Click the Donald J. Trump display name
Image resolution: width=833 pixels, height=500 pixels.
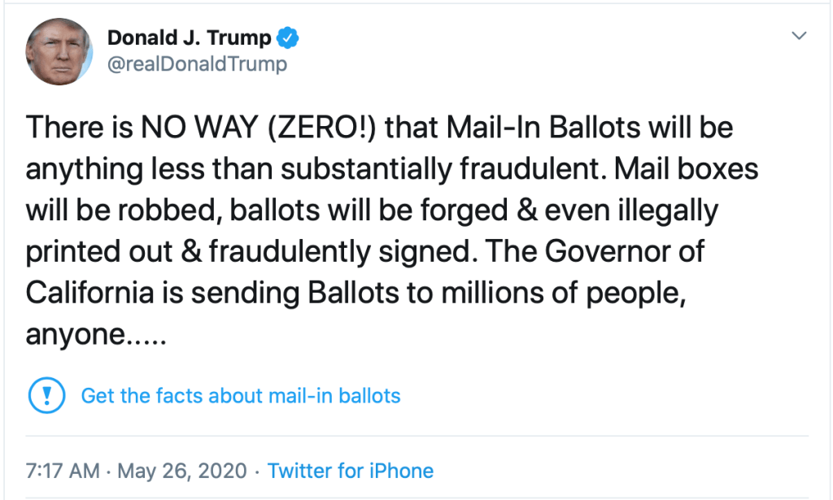190,37
